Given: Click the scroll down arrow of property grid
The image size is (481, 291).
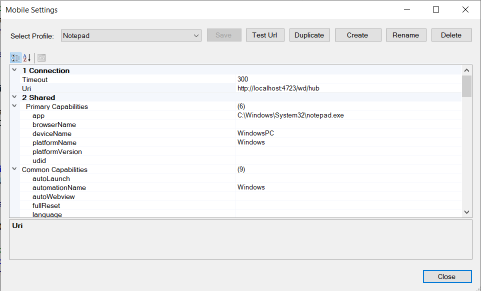Looking at the screenshot, I should click(x=467, y=212).
